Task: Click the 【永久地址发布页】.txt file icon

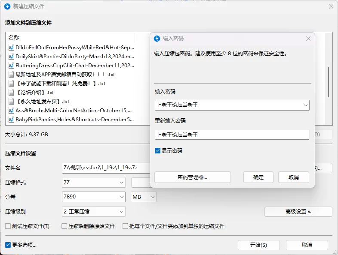Action: pyautogui.click(x=12, y=102)
